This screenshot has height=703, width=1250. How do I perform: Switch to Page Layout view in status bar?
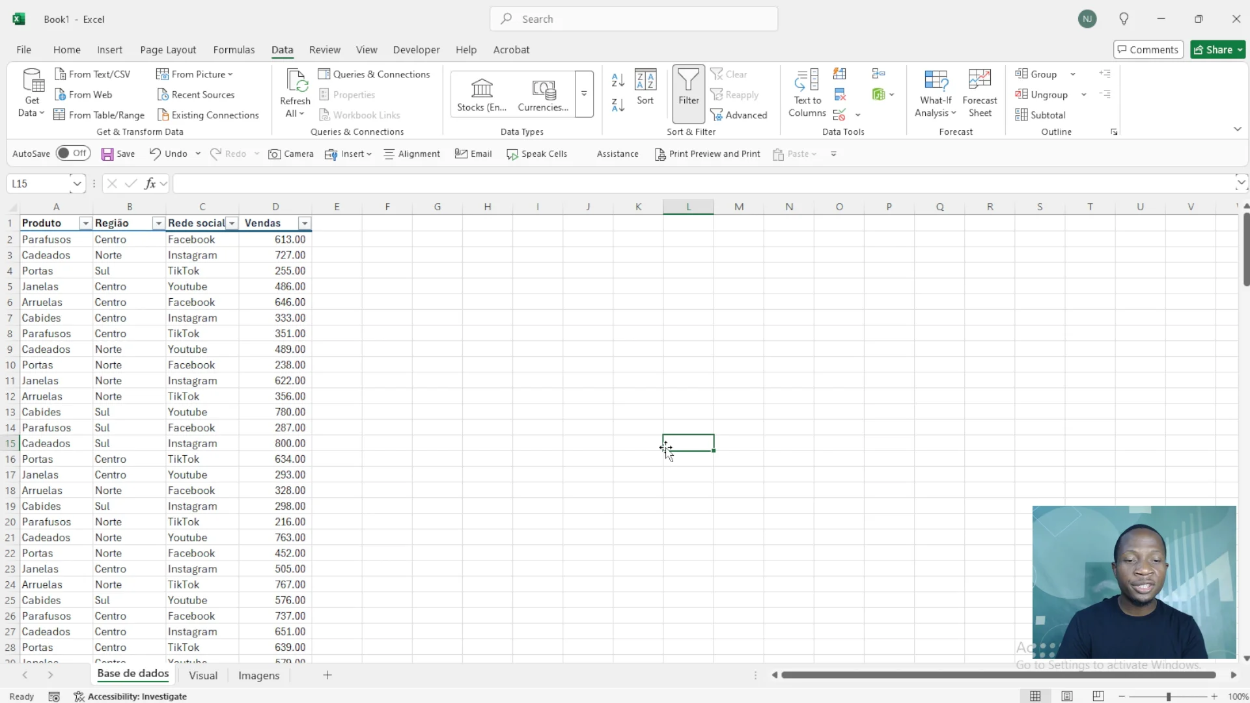click(x=1066, y=696)
